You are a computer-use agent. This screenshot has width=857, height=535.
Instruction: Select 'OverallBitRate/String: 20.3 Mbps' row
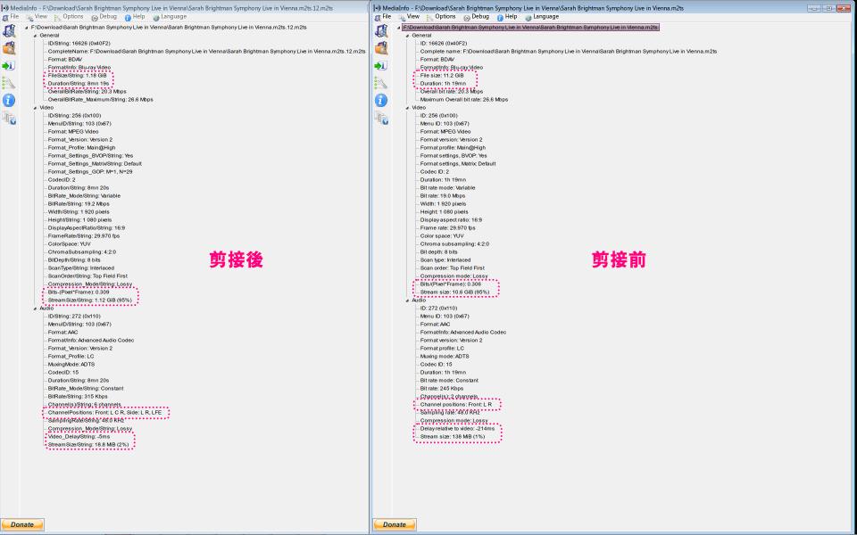pos(87,92)
